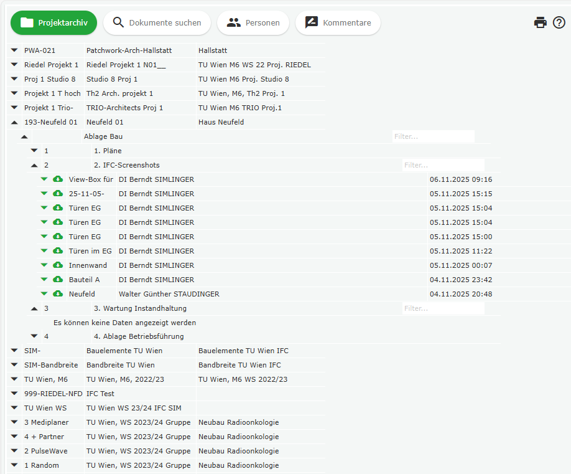Click cloud icon next to Türen im EG
Viewport: 571px width, 474px height.
coord(58,251)
